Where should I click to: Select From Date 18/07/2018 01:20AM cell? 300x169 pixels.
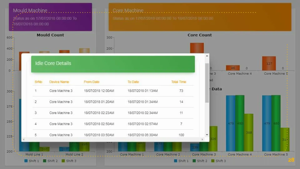coord(99,102)
